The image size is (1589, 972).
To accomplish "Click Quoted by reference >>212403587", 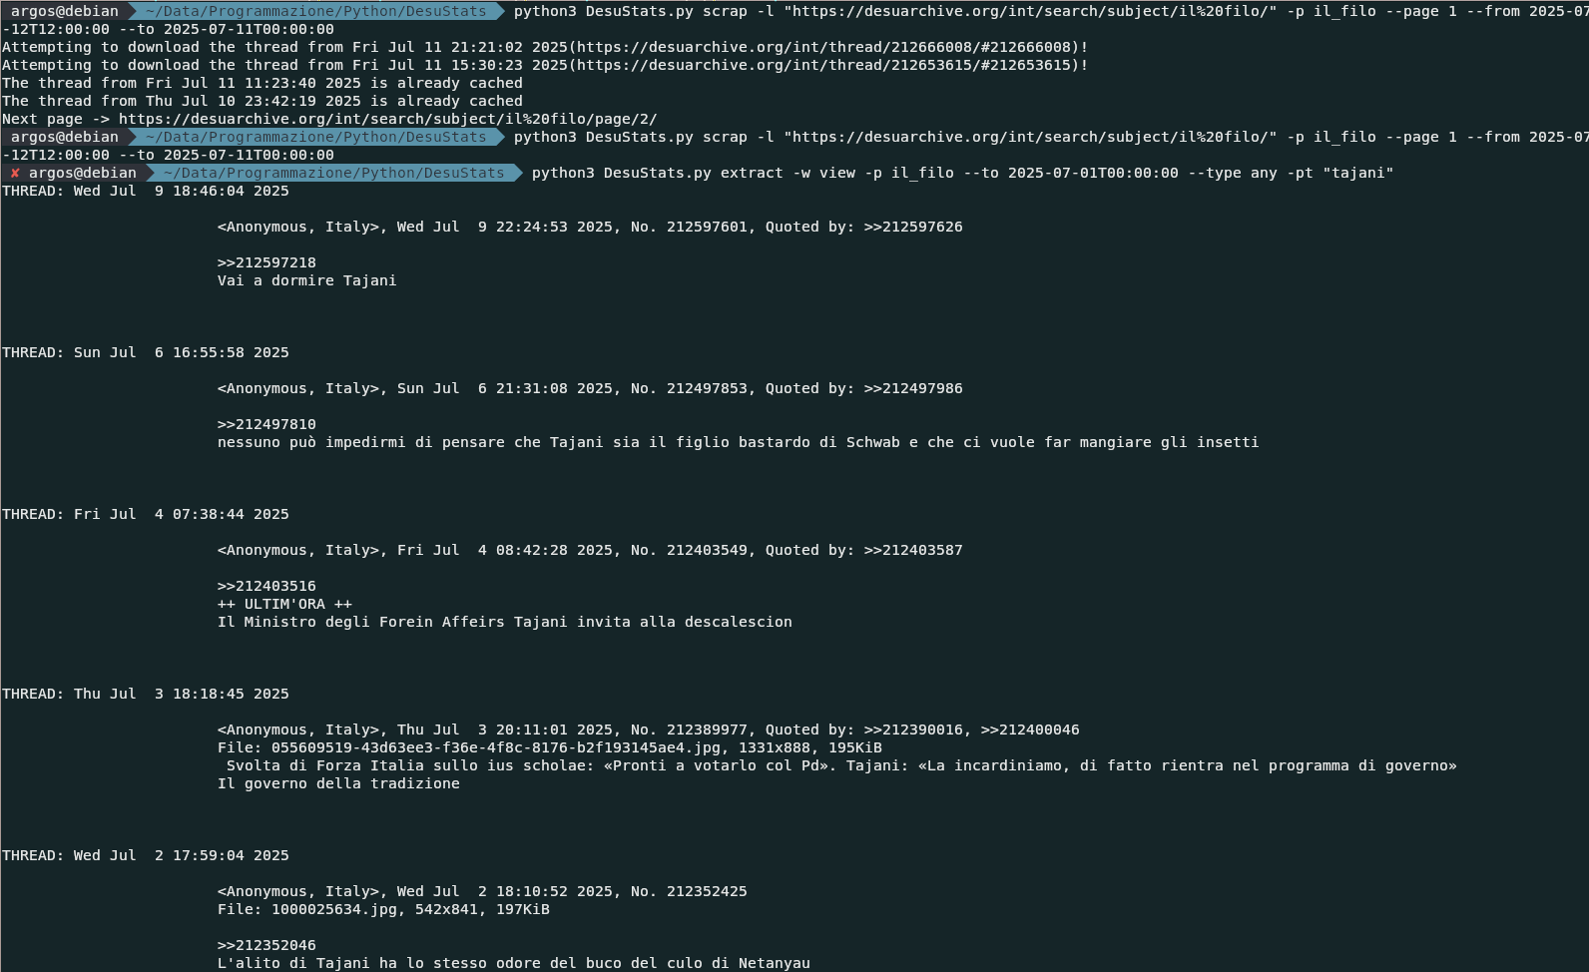I will click(913, 550).
